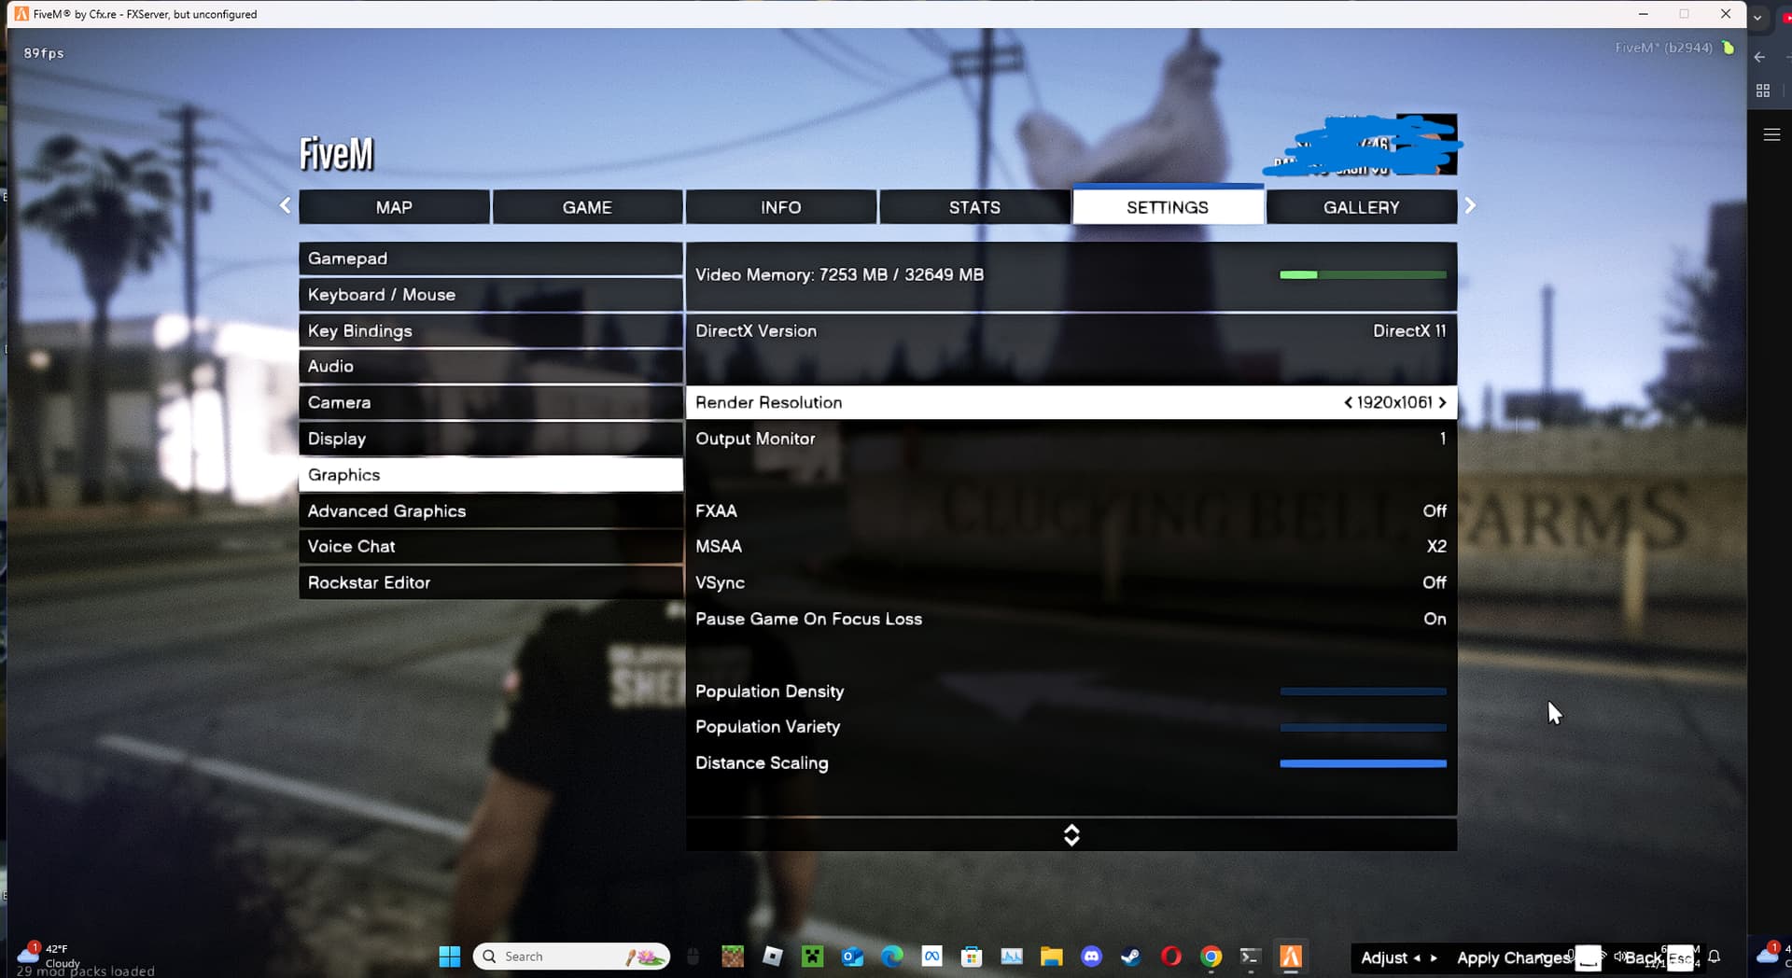Open File Explorer folder icon

tap(1052, 957)
